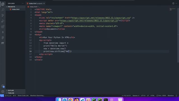Viewport: 179px width, 101px height.
Task: Click line number 16 in the gutter
Action: tap(30, 51)
